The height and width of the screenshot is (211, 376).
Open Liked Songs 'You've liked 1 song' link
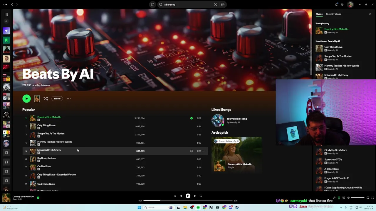(x=236, y=119)
